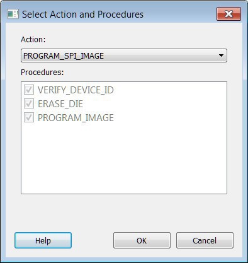The width and height of the screenshot is (248, 263).
Task: Dismiss the dialog with Cancel
Action: coord(205,240)
